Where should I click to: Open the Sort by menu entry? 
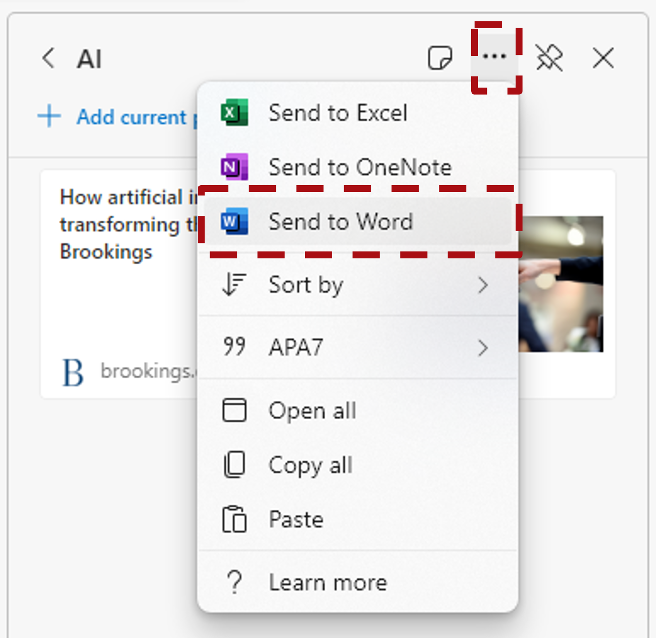[357, 285]
